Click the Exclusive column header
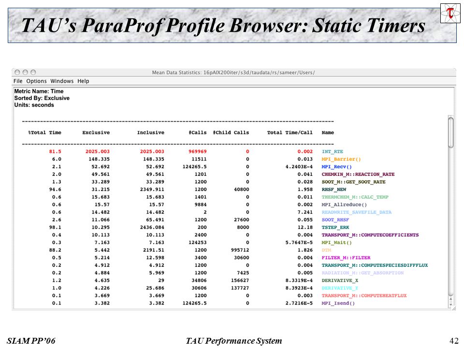 96,132
